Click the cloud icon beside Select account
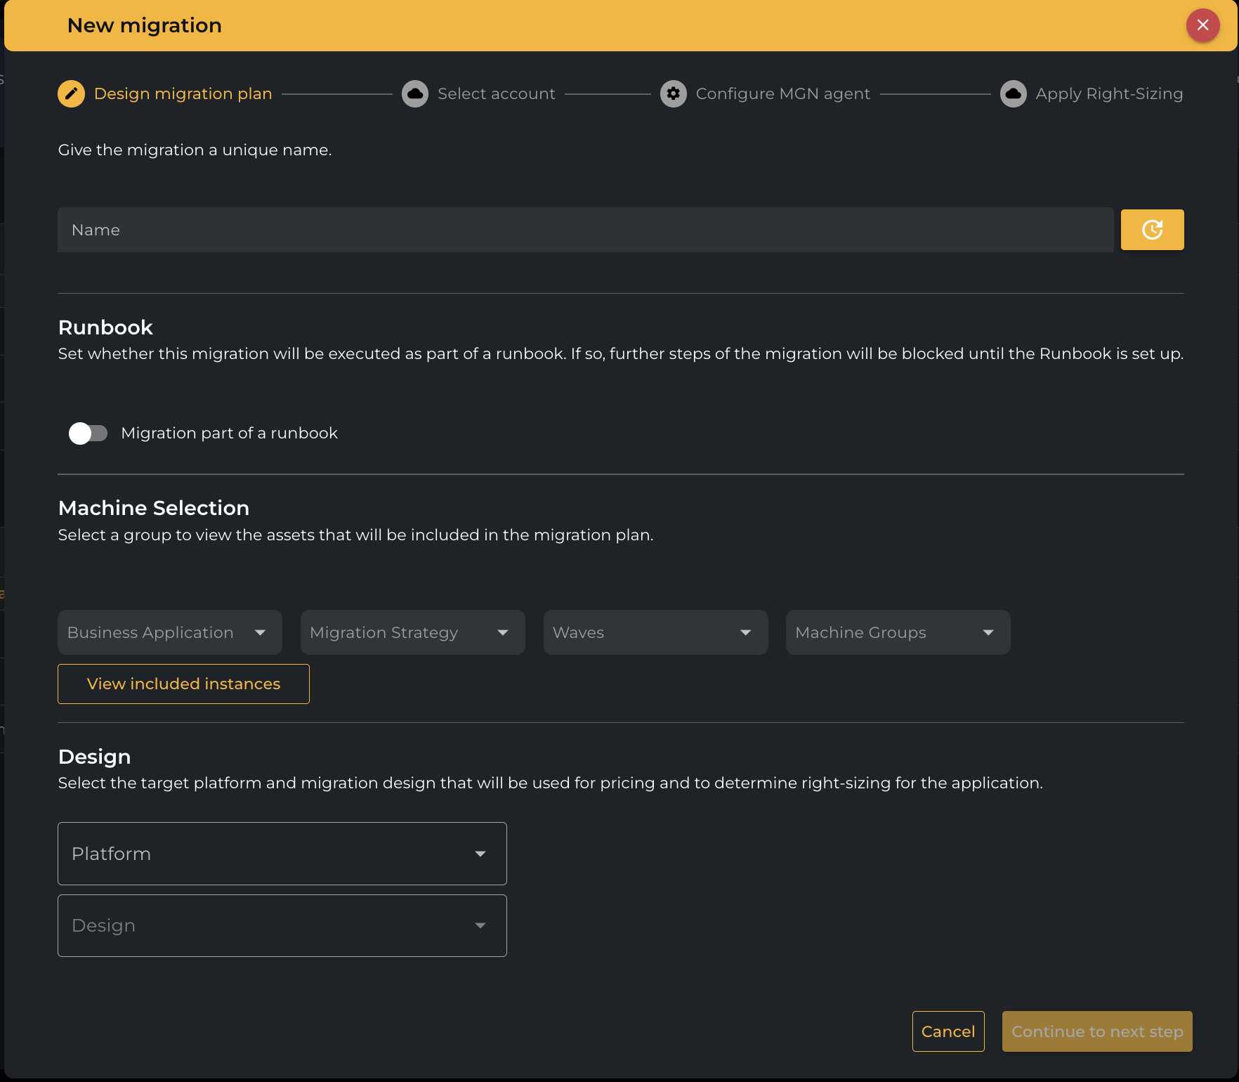Screen dimensions: 1239x1082 click(415, 93)
